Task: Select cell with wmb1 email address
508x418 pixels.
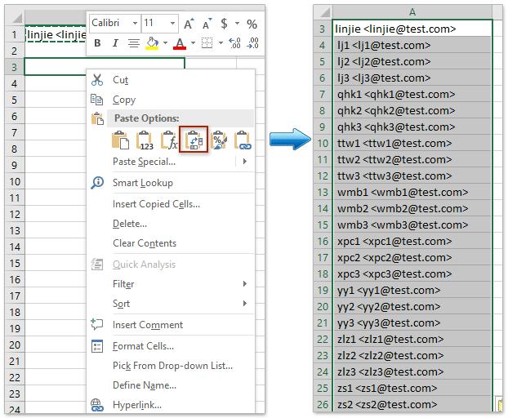Action: click(x=412, y=193)
